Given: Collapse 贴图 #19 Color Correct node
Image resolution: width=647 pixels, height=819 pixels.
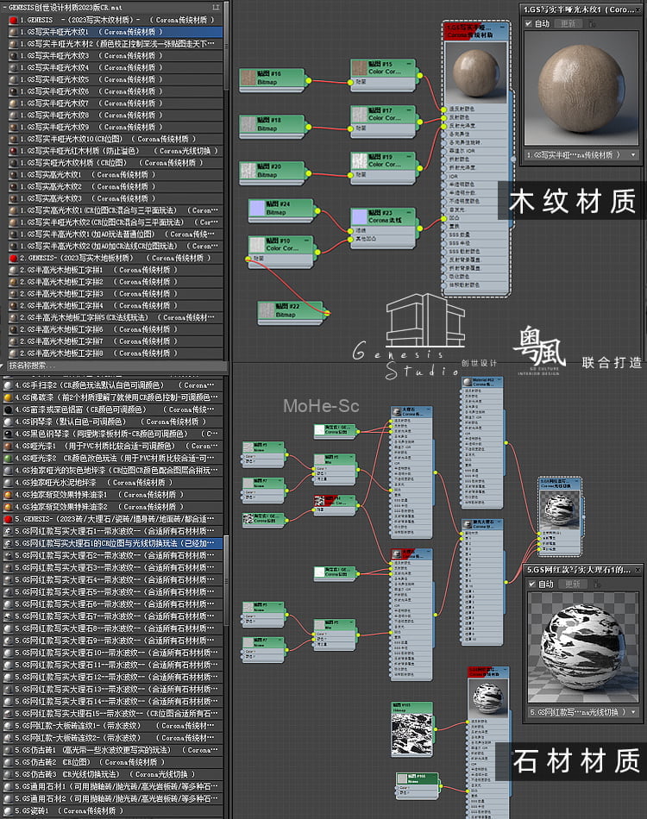Looking at the screenshot, I should [x=409, y=157].
